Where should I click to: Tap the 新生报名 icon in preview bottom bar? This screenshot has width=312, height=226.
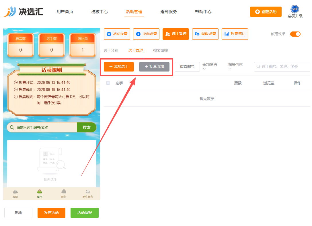88,191
